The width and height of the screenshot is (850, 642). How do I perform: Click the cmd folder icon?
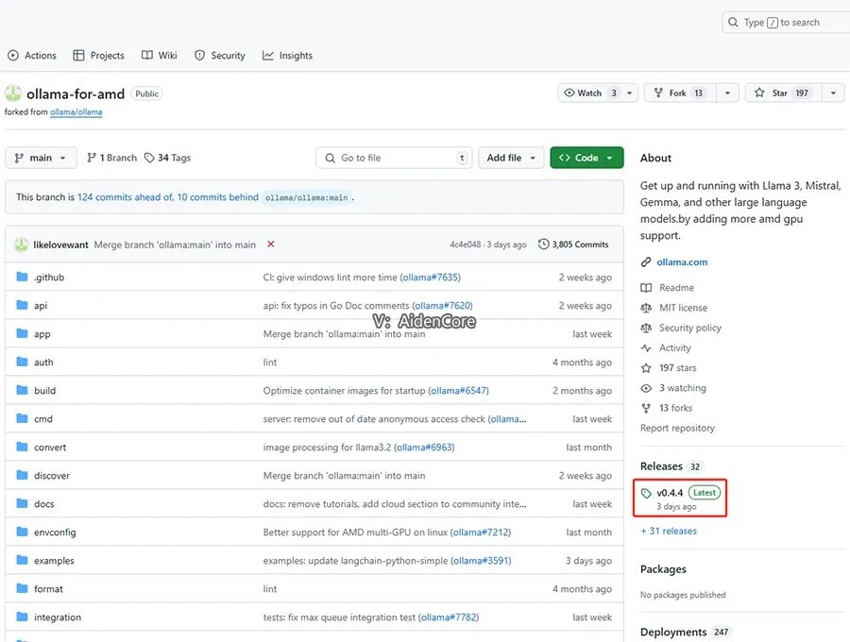22,418
